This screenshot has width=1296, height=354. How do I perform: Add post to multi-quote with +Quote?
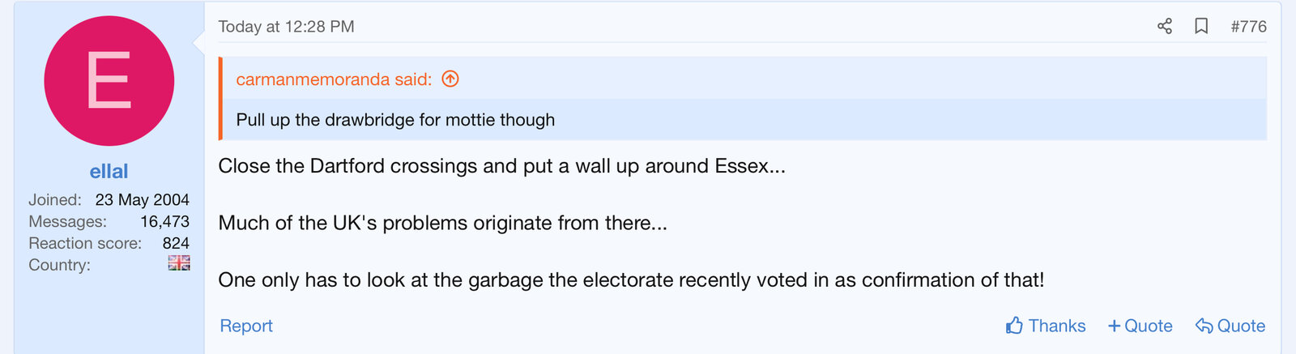click(1140, 326)
